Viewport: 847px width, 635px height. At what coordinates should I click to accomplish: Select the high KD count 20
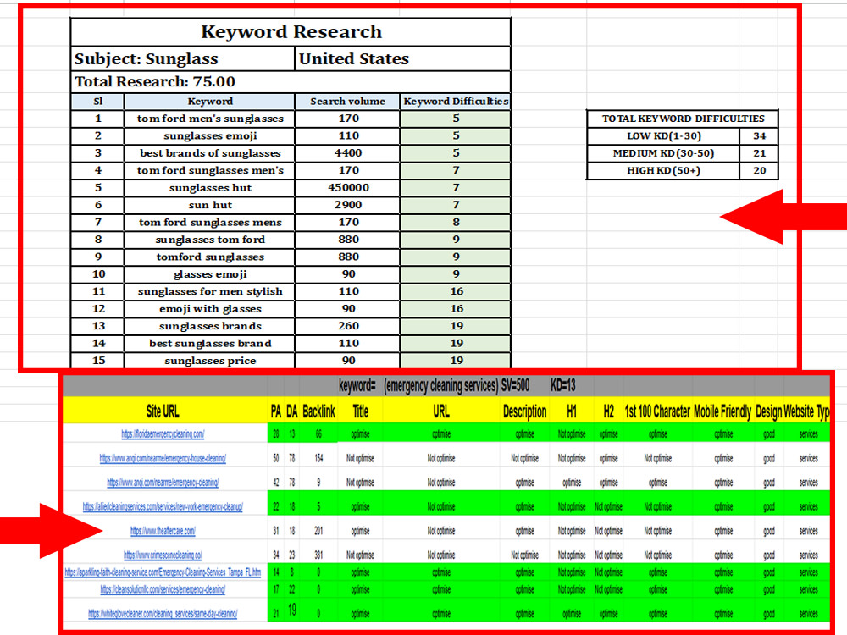[760, 171]
